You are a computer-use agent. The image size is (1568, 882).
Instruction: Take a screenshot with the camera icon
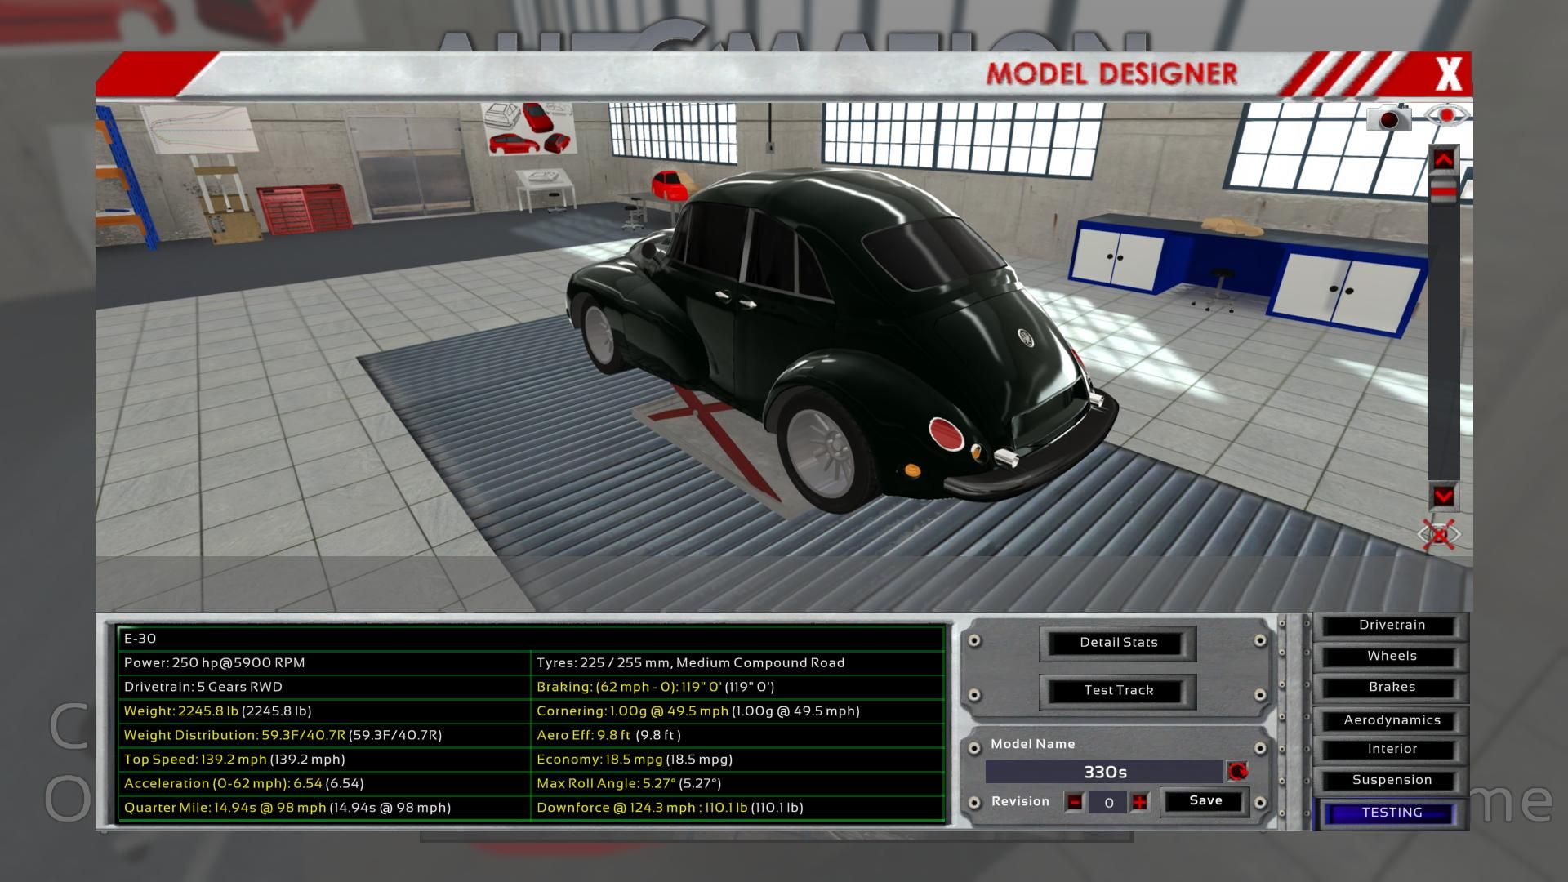(1388, 118)
